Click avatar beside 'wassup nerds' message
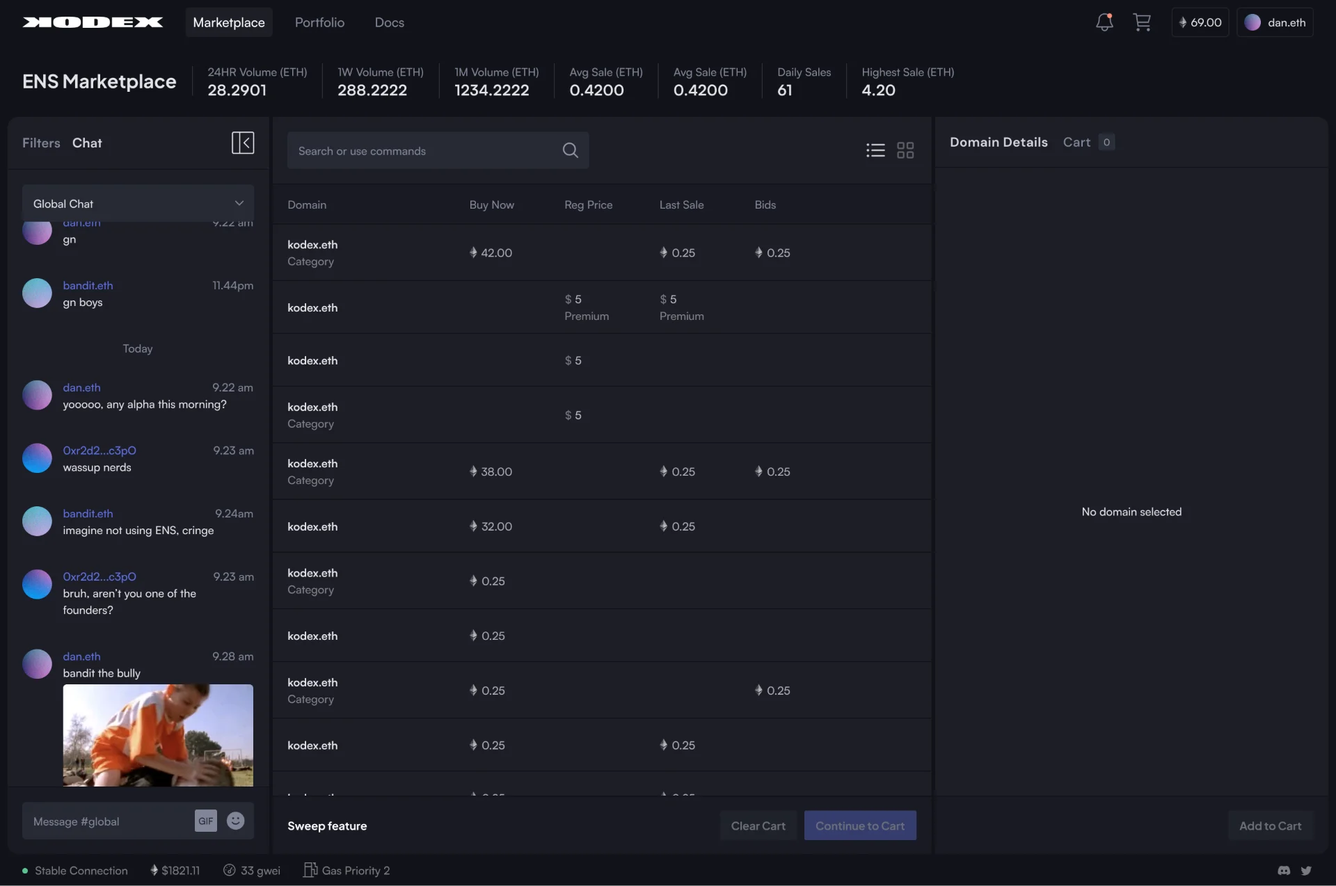The width and height of the screenshot is (1336, 886). coord(37,458)
